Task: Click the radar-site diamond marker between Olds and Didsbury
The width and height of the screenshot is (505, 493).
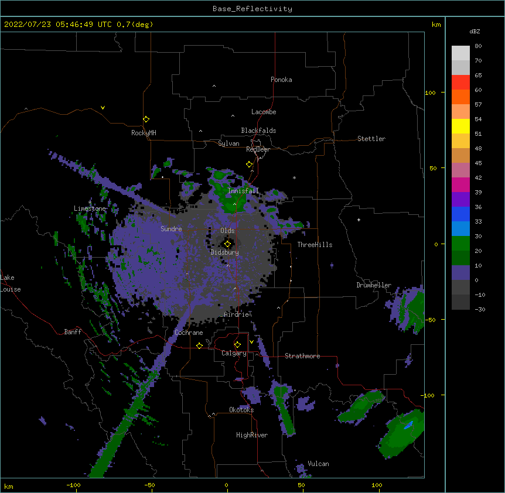Action: (227, 244)
